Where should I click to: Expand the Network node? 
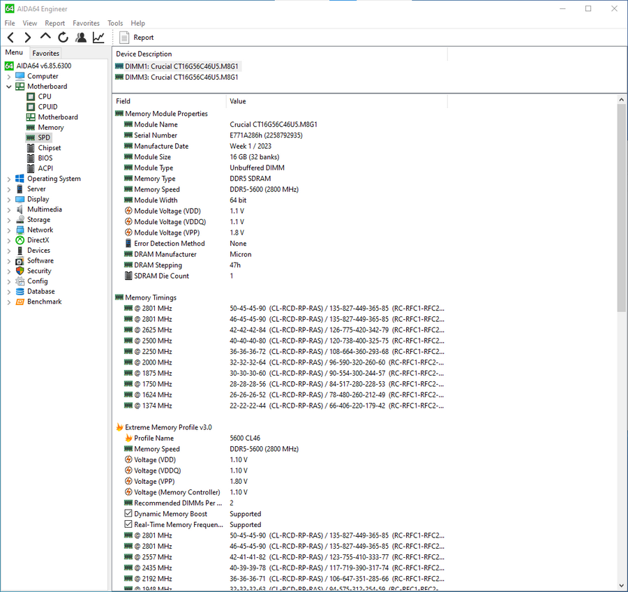pos(9,230)
